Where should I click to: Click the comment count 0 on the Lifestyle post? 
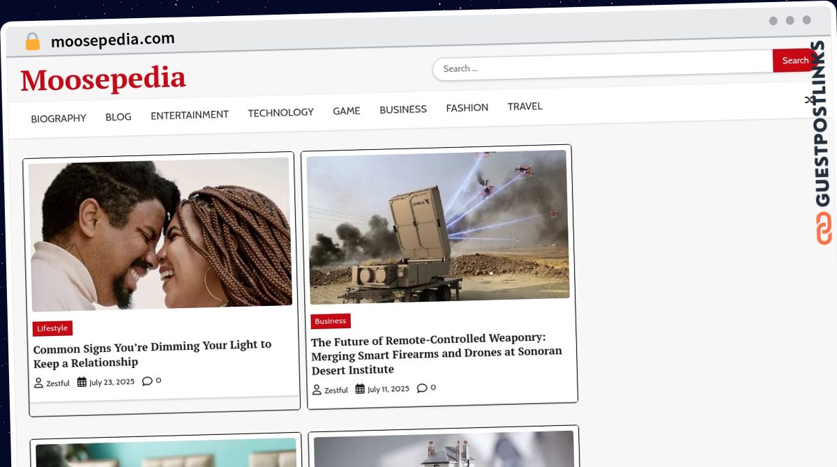coord(158,381)
